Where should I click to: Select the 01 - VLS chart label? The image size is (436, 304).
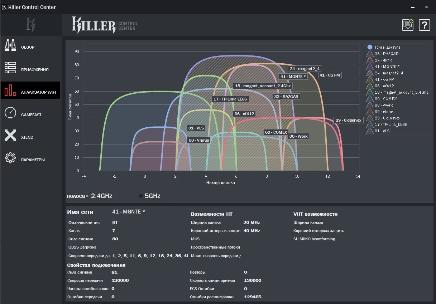[196, 128]
